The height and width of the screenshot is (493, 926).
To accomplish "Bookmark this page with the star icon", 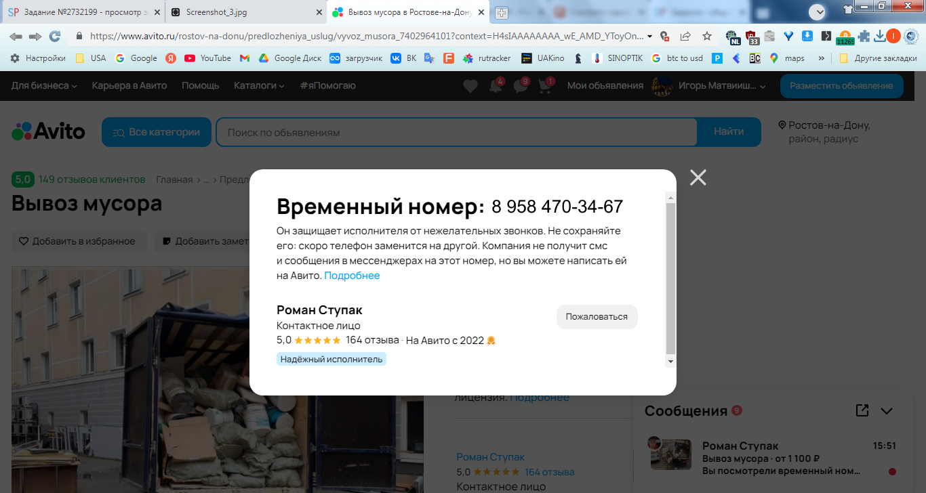I will 707,36.
